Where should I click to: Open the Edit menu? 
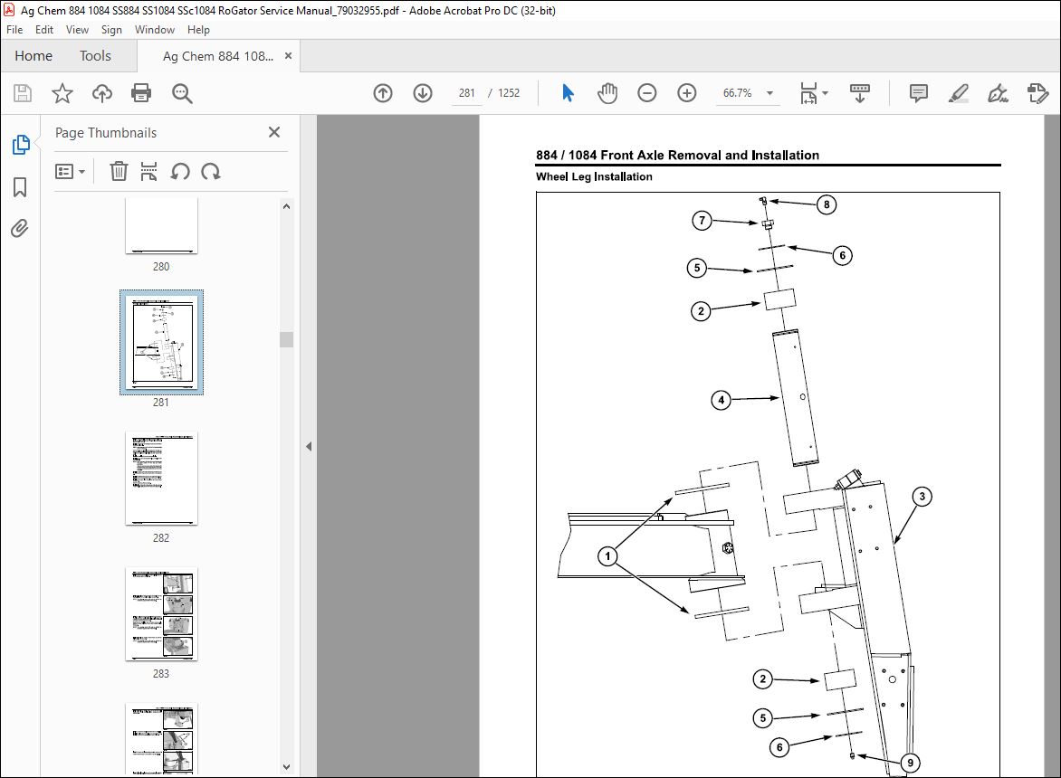tap(44, 30)
